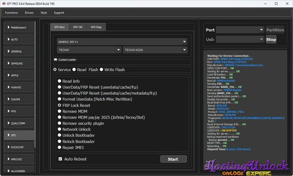Select the Repair IMEI option
The height and width of the screenshot is (176, 293).
[x=60, y=147]
